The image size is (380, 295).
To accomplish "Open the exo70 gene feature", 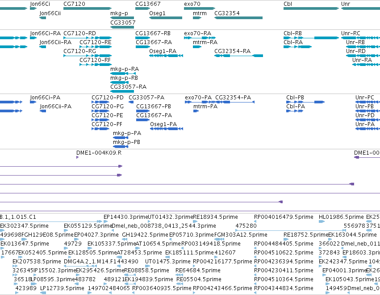I will (200, 8).
